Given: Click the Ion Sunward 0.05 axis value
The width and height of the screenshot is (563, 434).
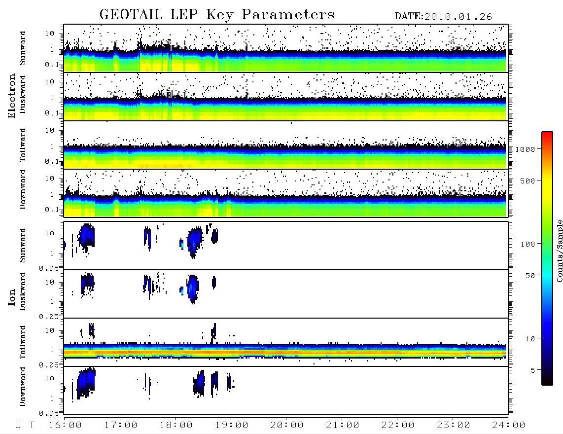Looking at the screenshot, I should pyautogui.click(x=49, y=268).
